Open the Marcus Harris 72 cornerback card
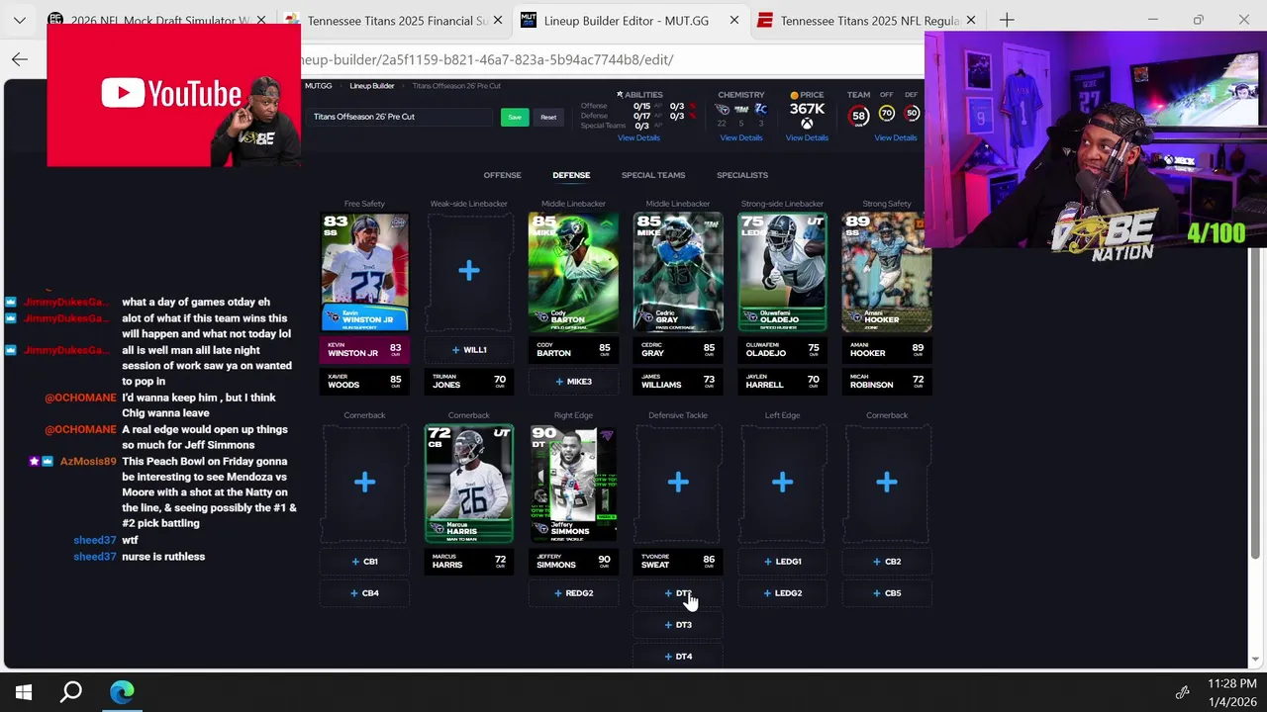 pyautogui.click(x=468, y=484)
